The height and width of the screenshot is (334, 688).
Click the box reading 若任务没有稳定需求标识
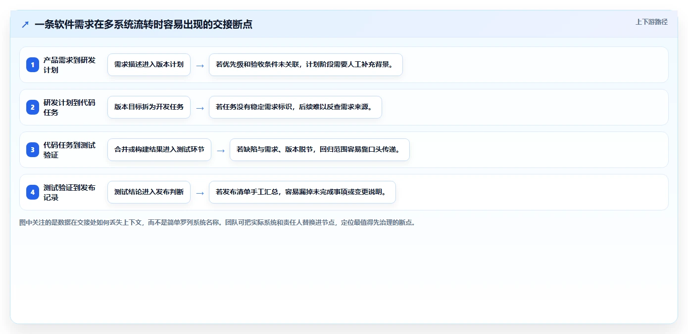[x=295, y=107]
